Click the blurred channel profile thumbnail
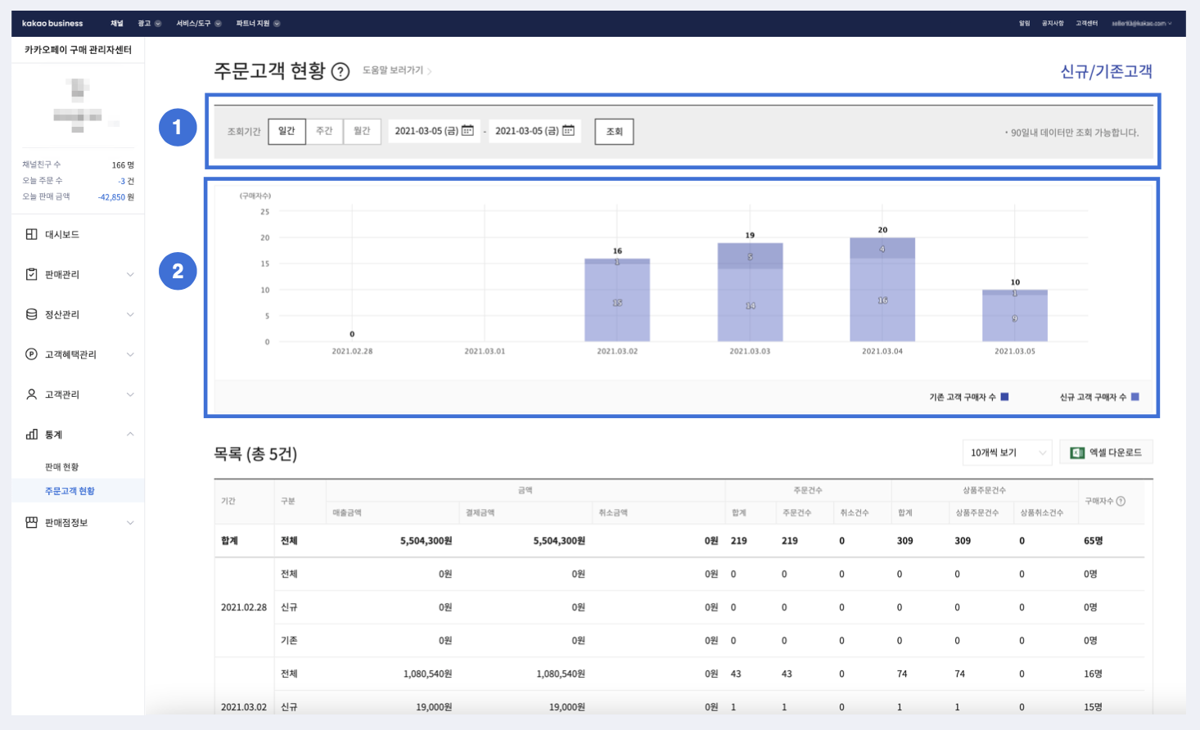 click(78, 106)
